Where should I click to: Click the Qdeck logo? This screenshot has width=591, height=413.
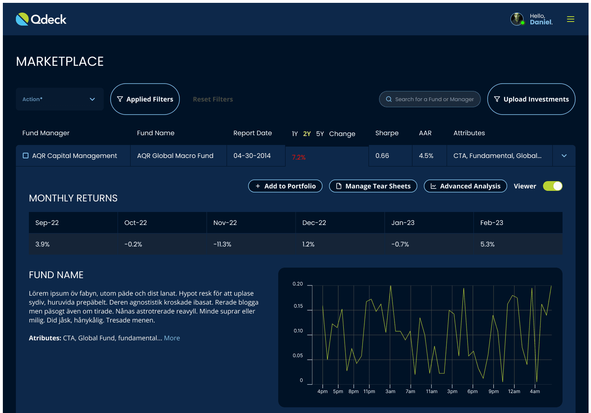coord(41,19)
